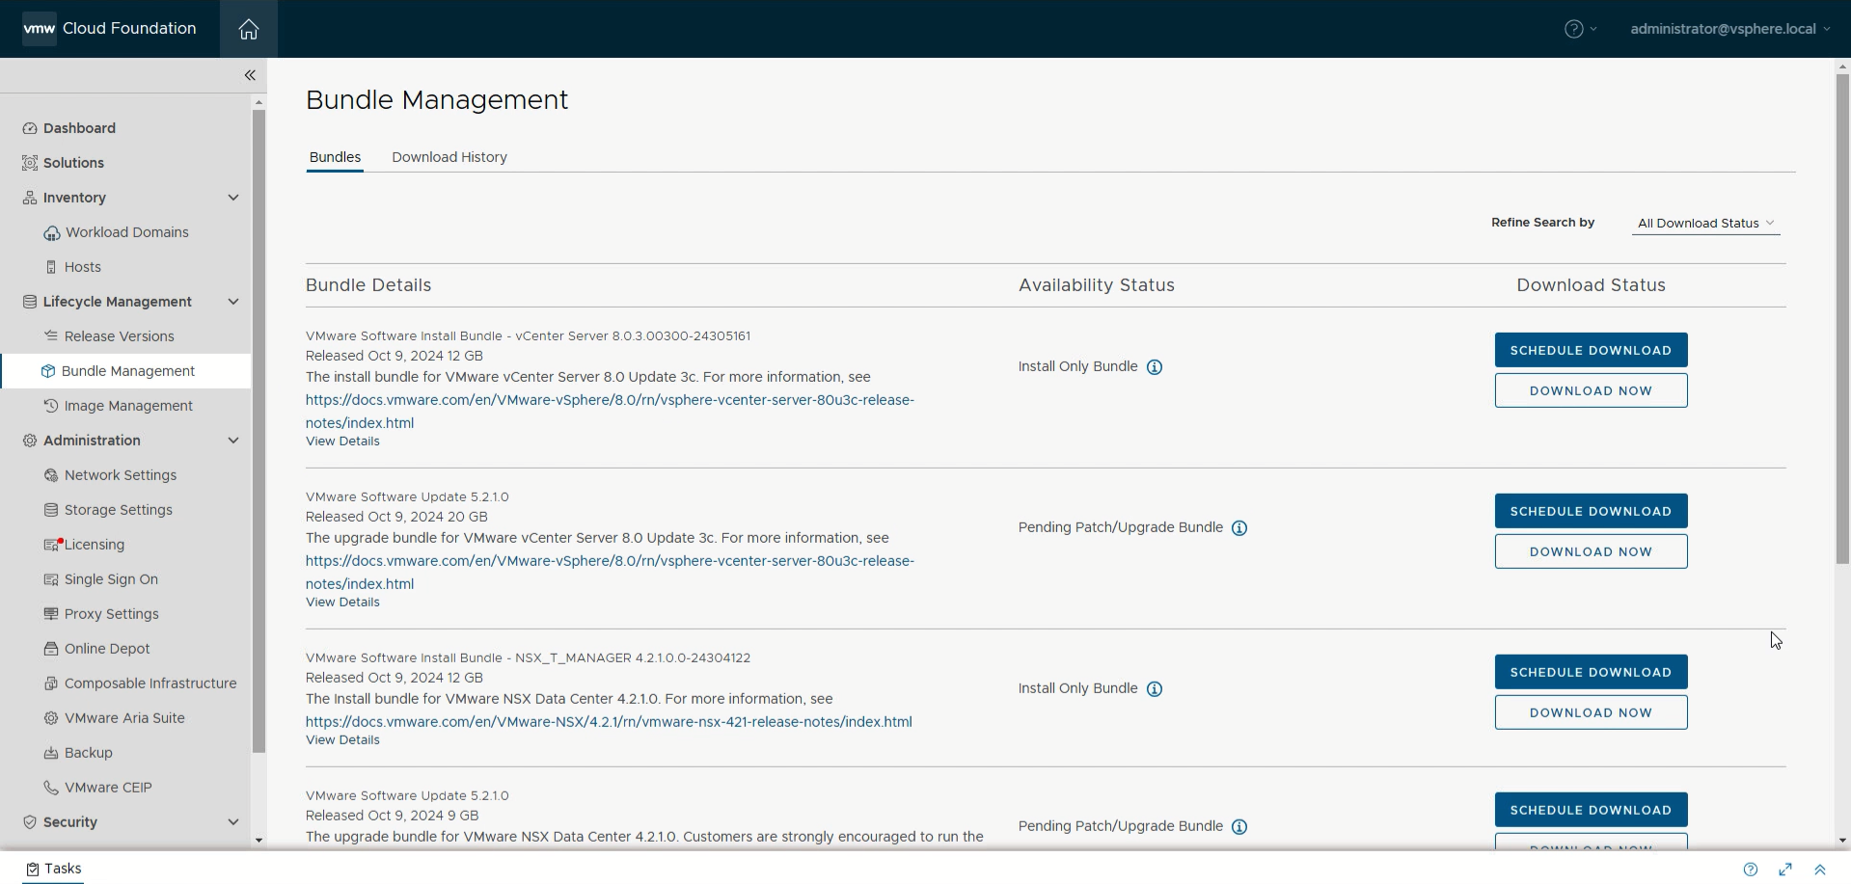
Task: Switch to the Download History tab
Action: pyautogui.click(x=449, y=157)
